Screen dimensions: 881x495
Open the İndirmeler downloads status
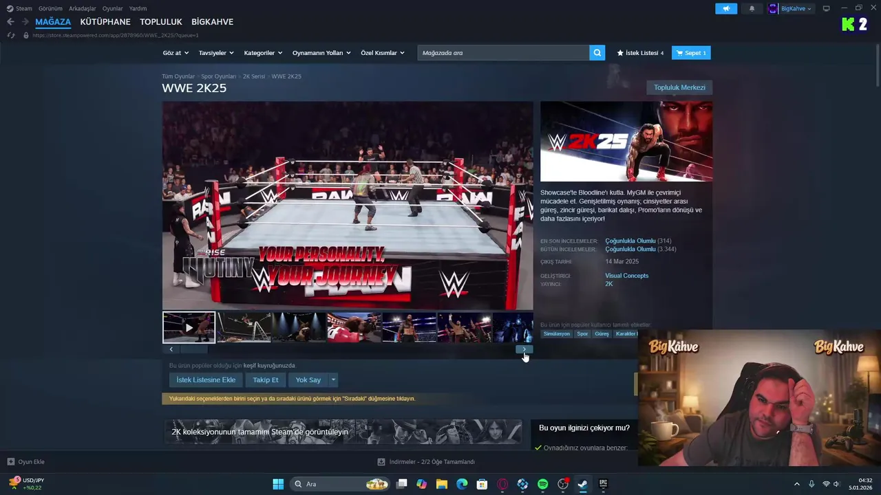(426, 462)
